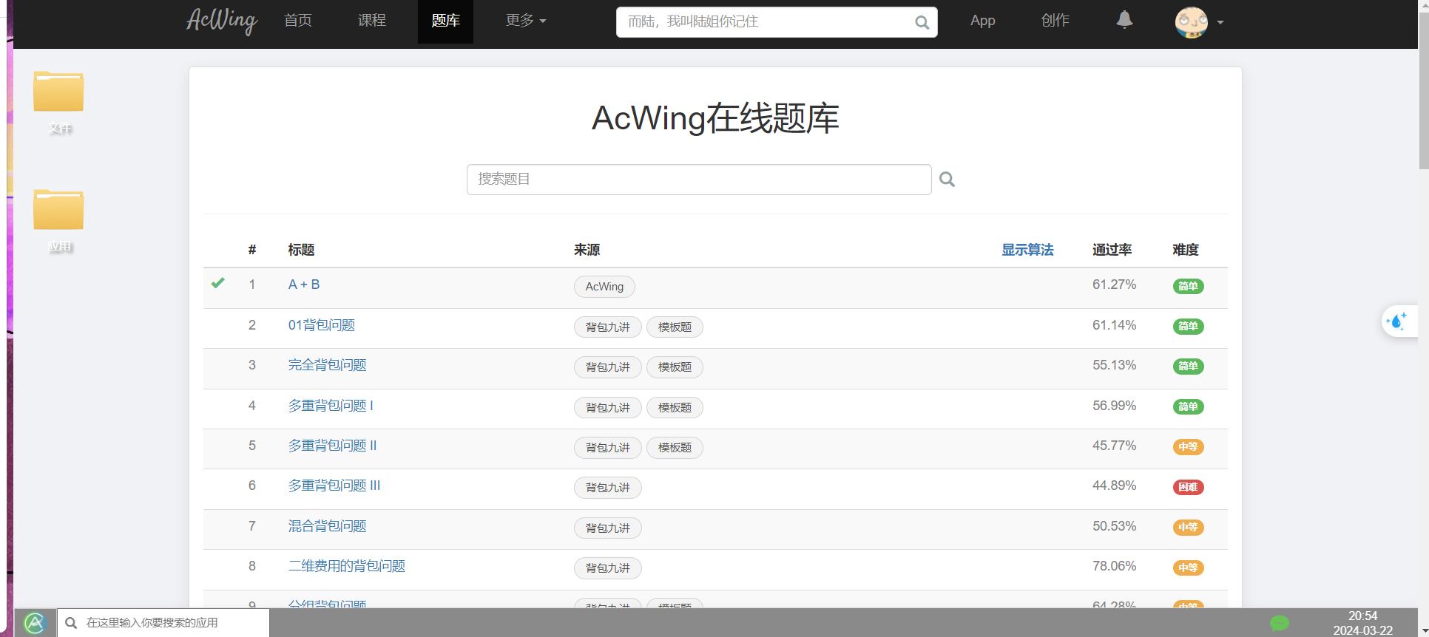This screenshot has width=1429, height=637.
Task: Click the navbar search magnifier icon
Action: [x=922, y=22]
